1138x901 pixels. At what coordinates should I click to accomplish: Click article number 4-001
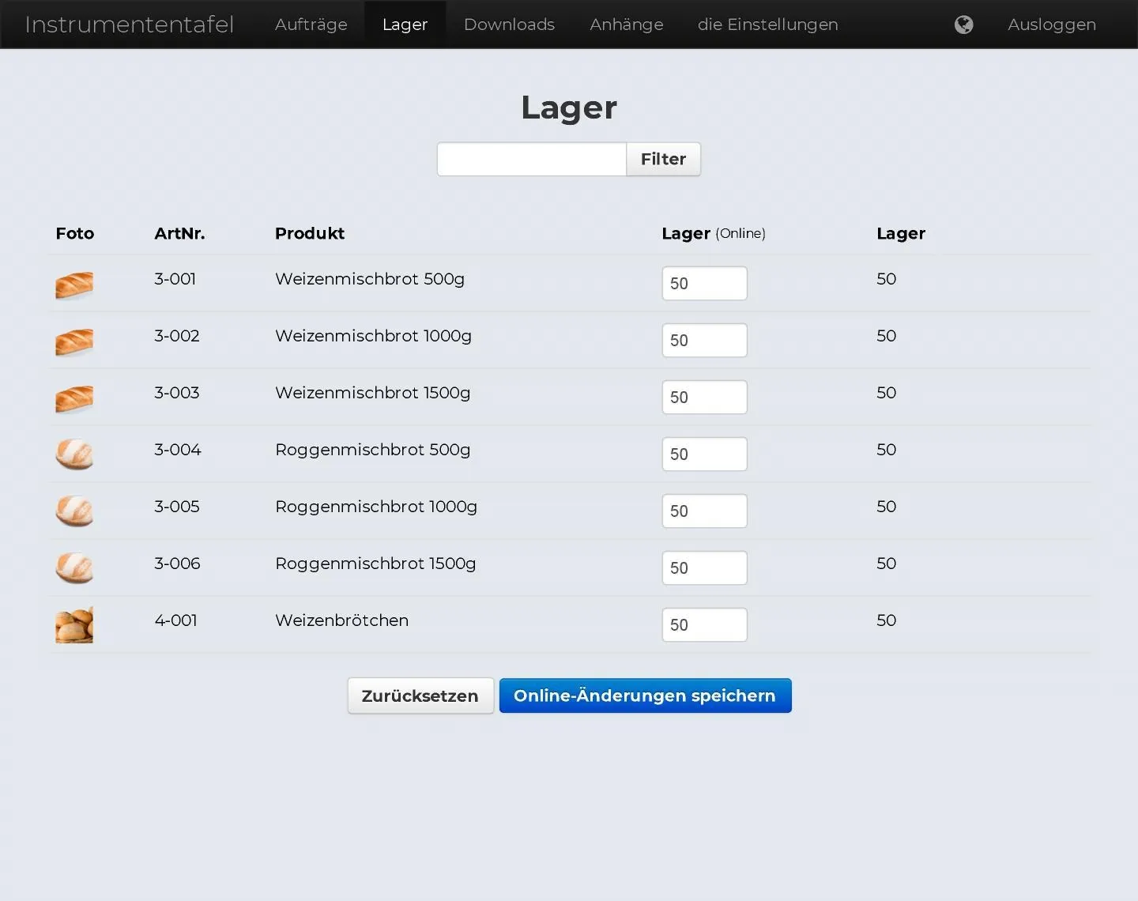click(x=175, y=620)
